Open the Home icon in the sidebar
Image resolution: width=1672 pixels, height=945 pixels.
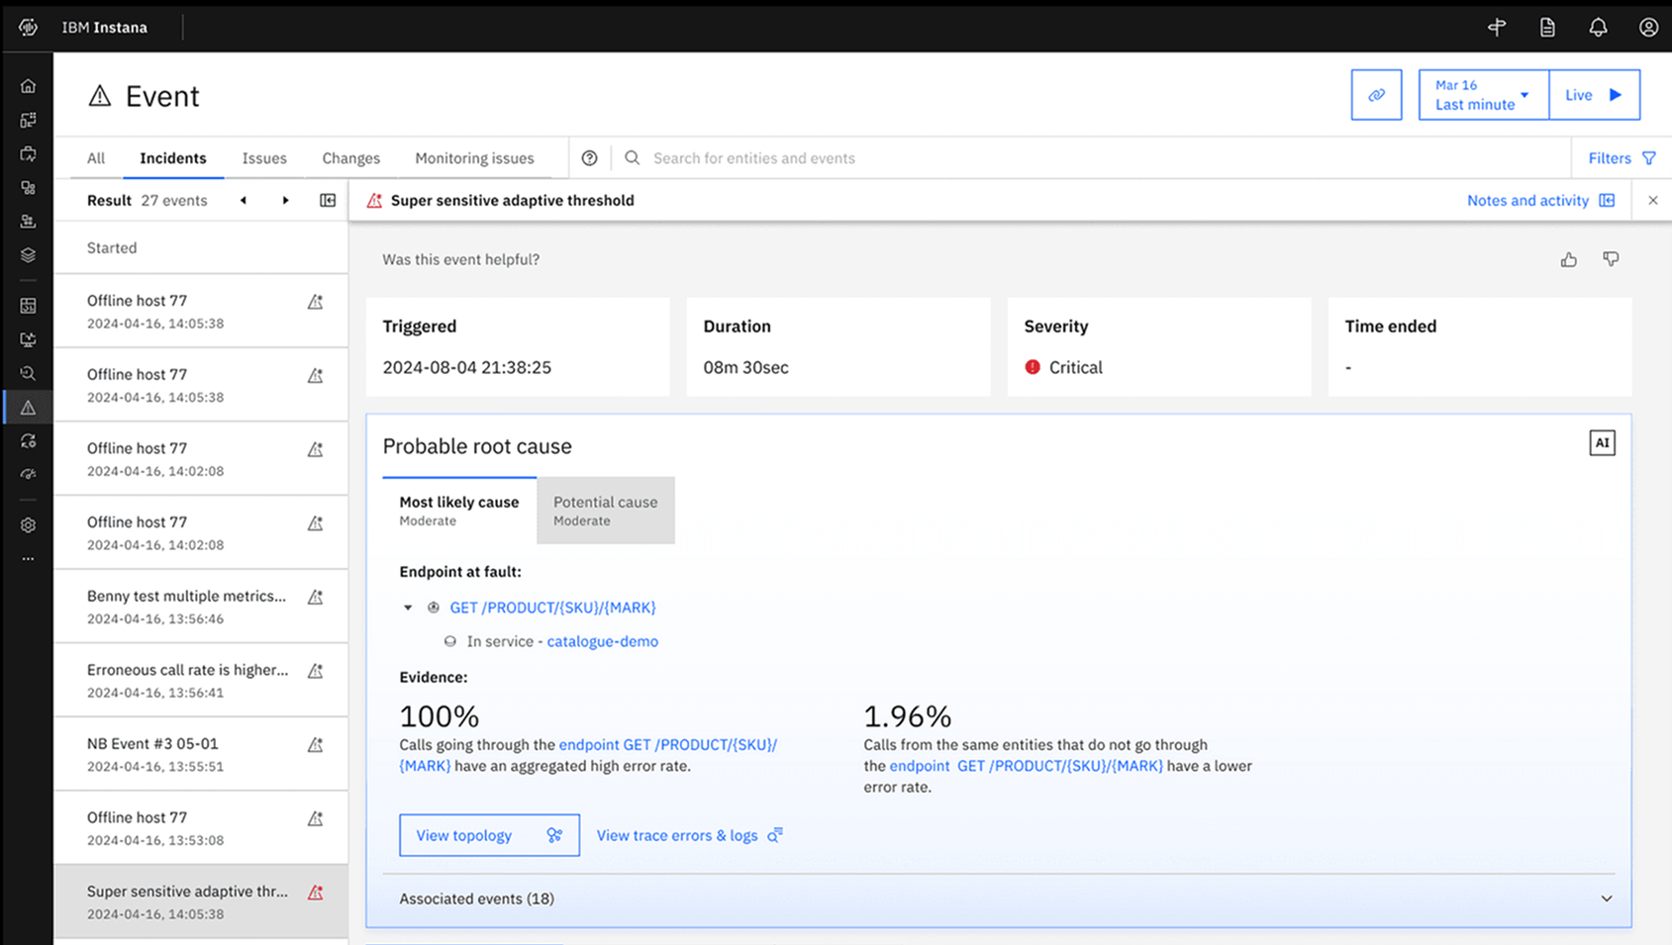pyautogui.click(x=28, y=86)
